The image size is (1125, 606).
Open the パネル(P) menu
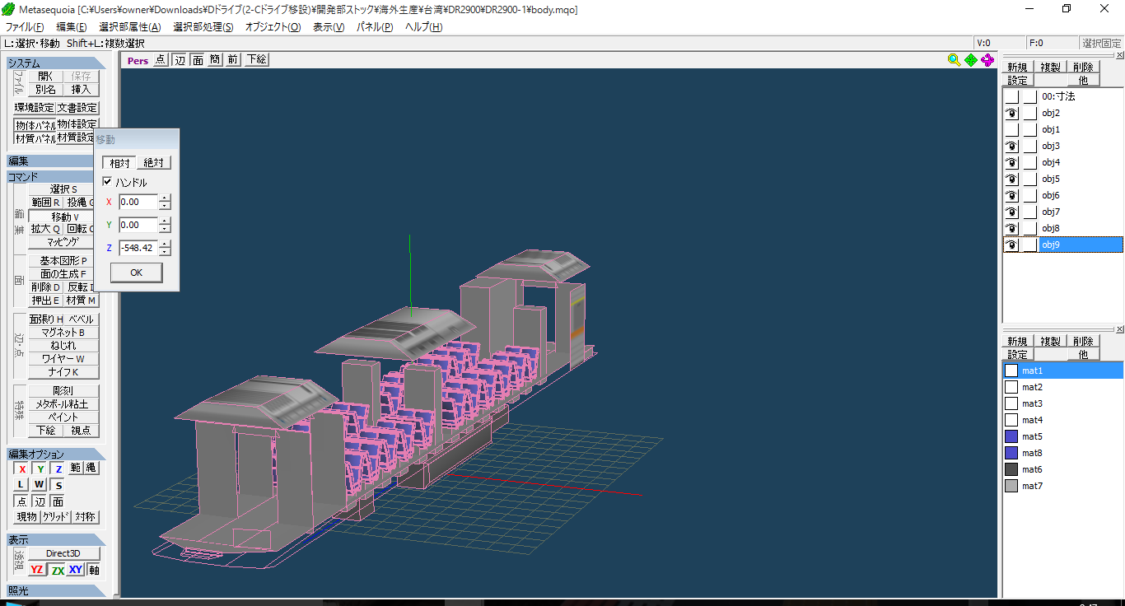375,27
